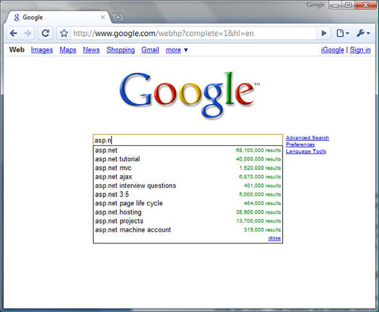
Task: Close the Google tab
Action: coord(103,17)
